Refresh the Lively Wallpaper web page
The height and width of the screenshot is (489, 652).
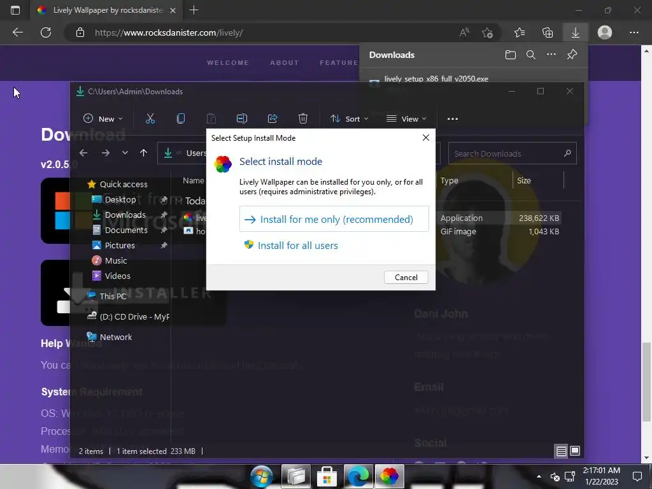tap(46, 32)
